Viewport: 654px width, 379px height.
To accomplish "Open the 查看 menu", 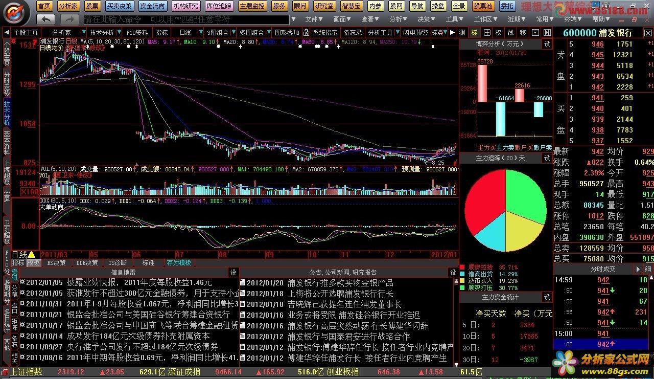I will 369,19.
